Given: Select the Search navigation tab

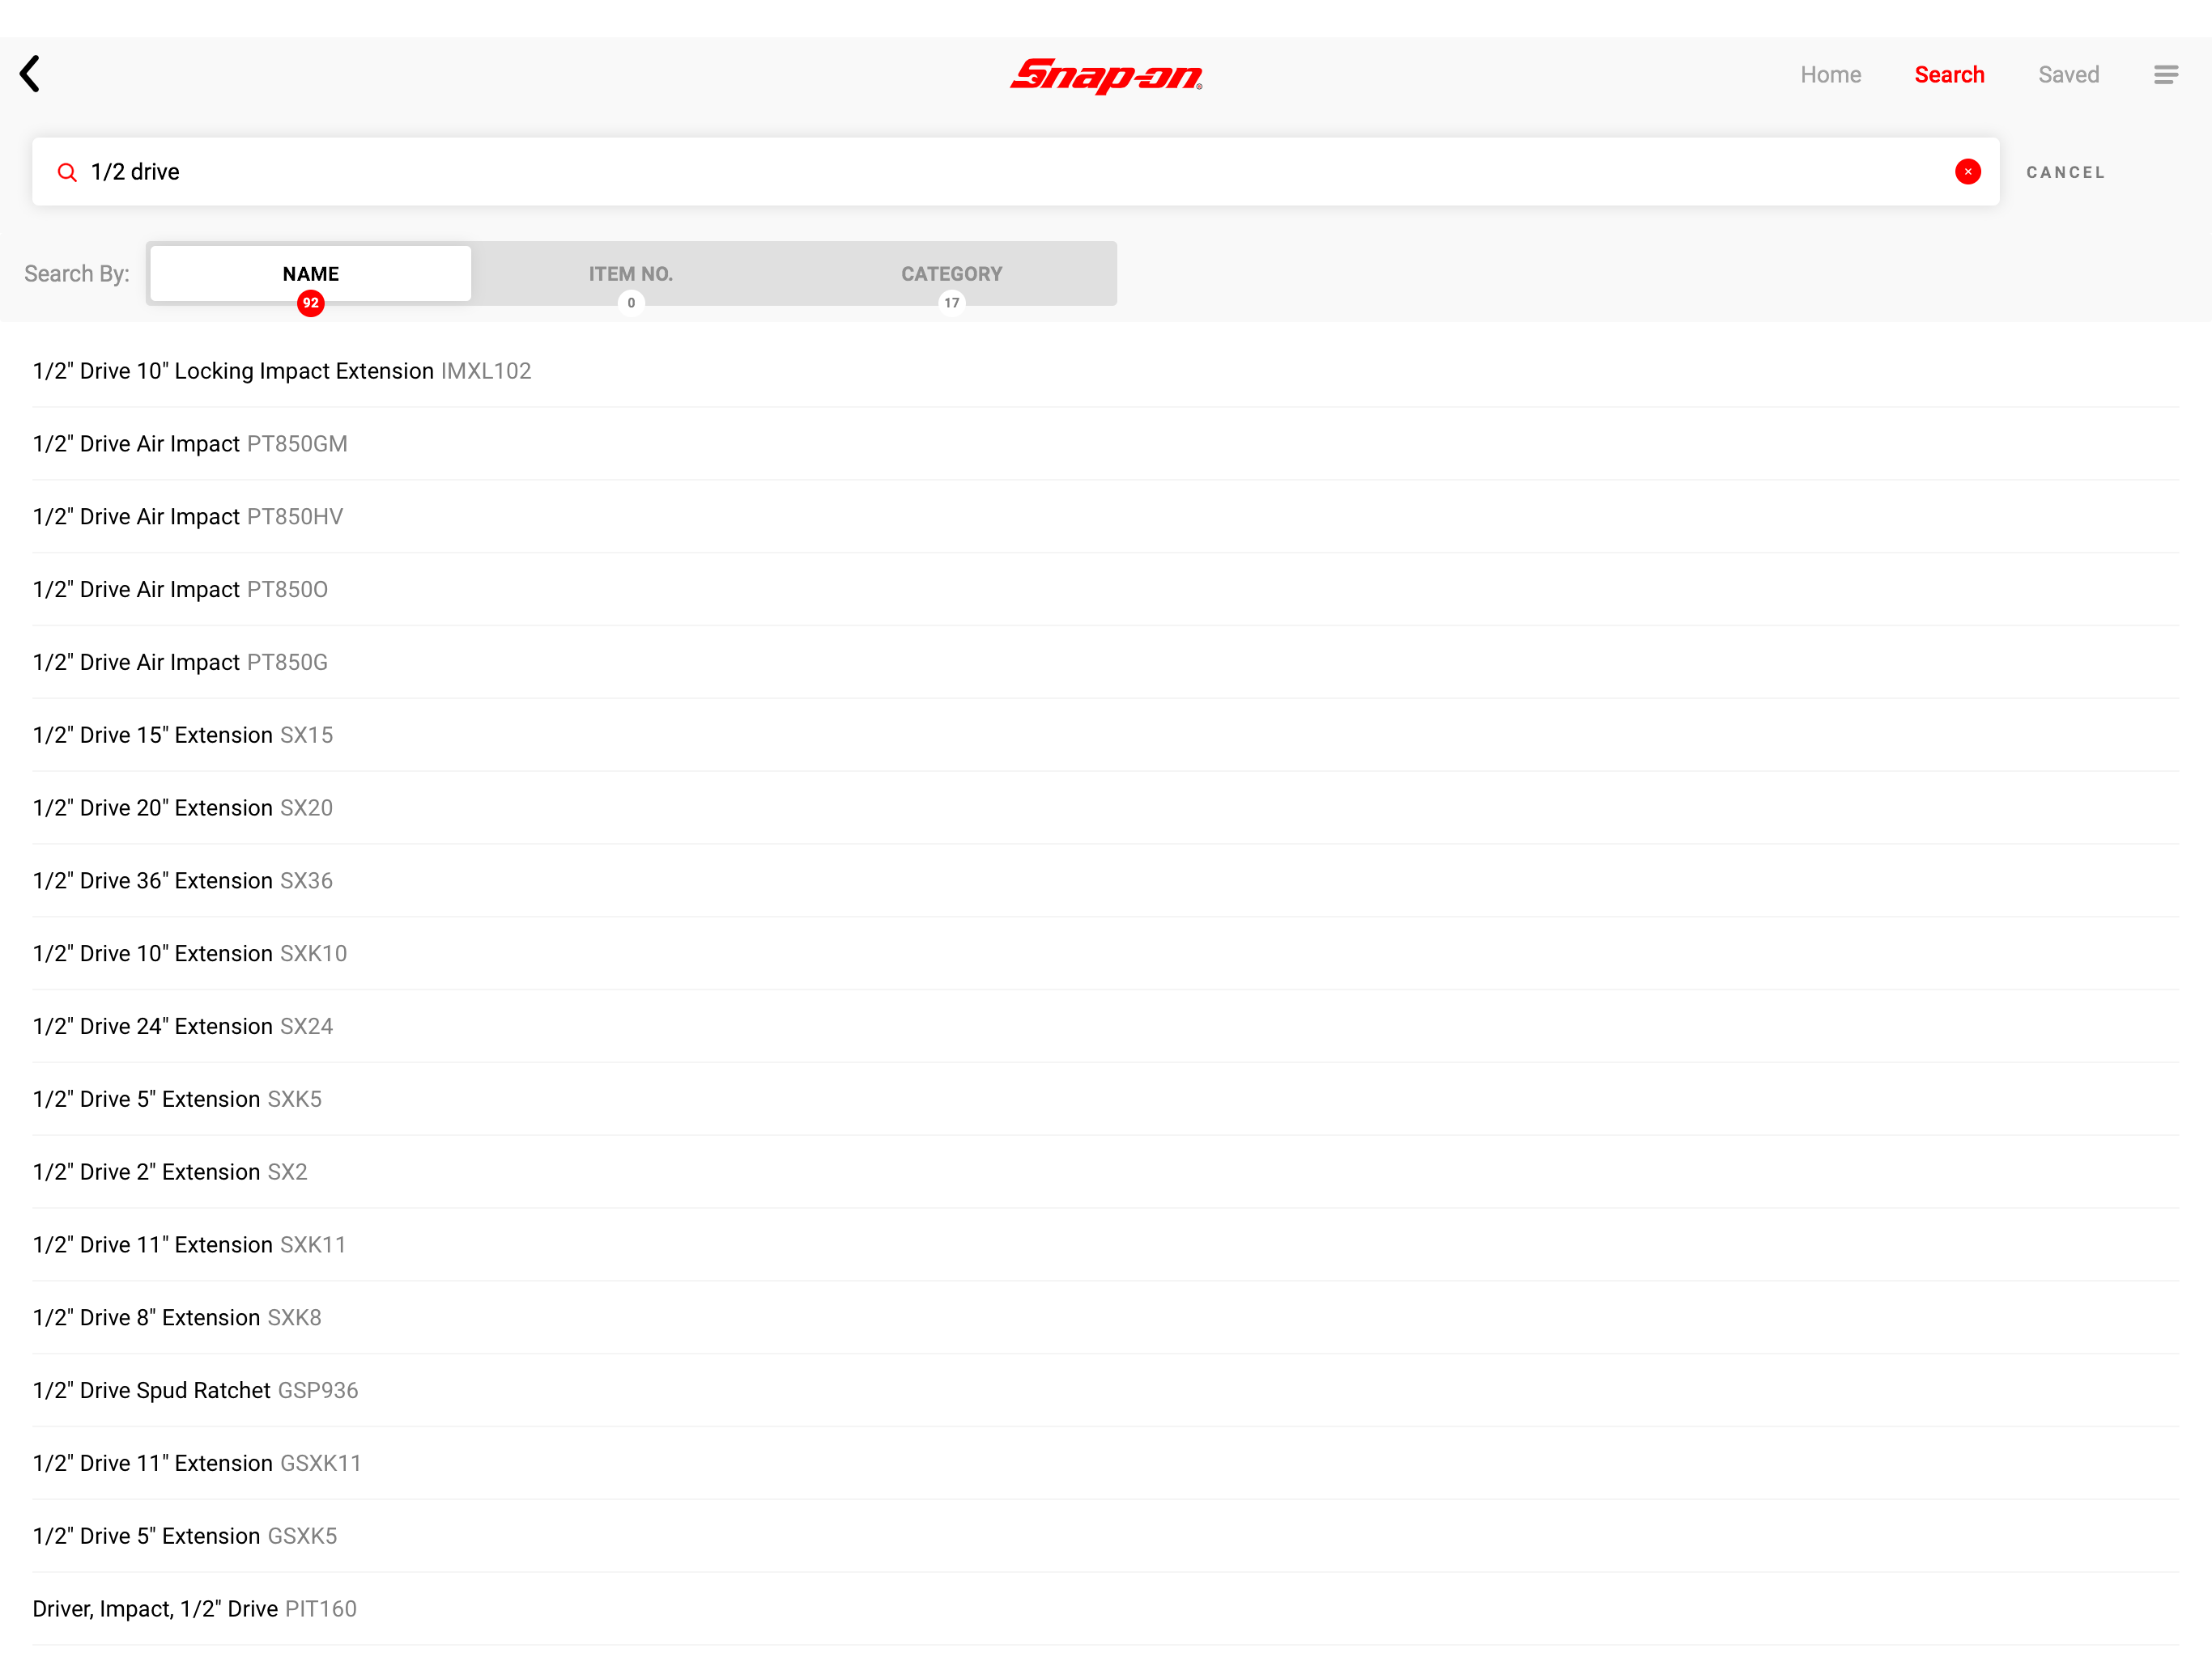Looking at the screenshot, I should [1948, 75].
